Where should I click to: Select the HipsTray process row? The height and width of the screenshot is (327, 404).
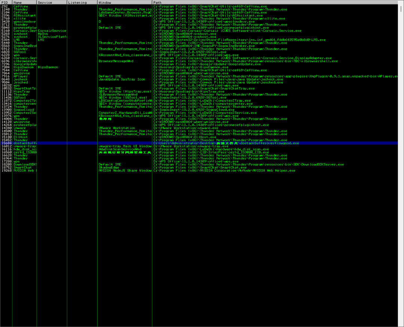(199, 91)
